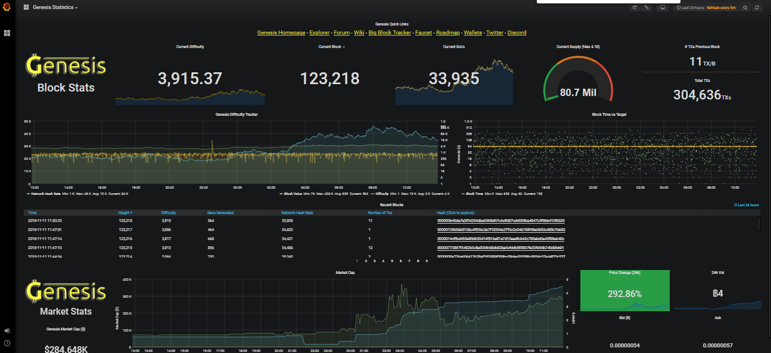This screenshot has width=771, height=353.
Task: Open Genesis Homepage link
Action: pos(281,33)
